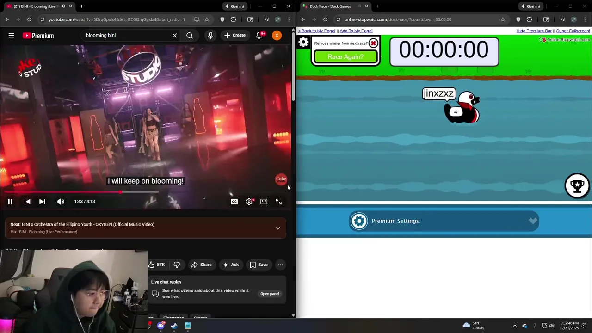Enter fullscreen in the YouTube player
This screenshot has width=592, height=333.
coord(279,202)
